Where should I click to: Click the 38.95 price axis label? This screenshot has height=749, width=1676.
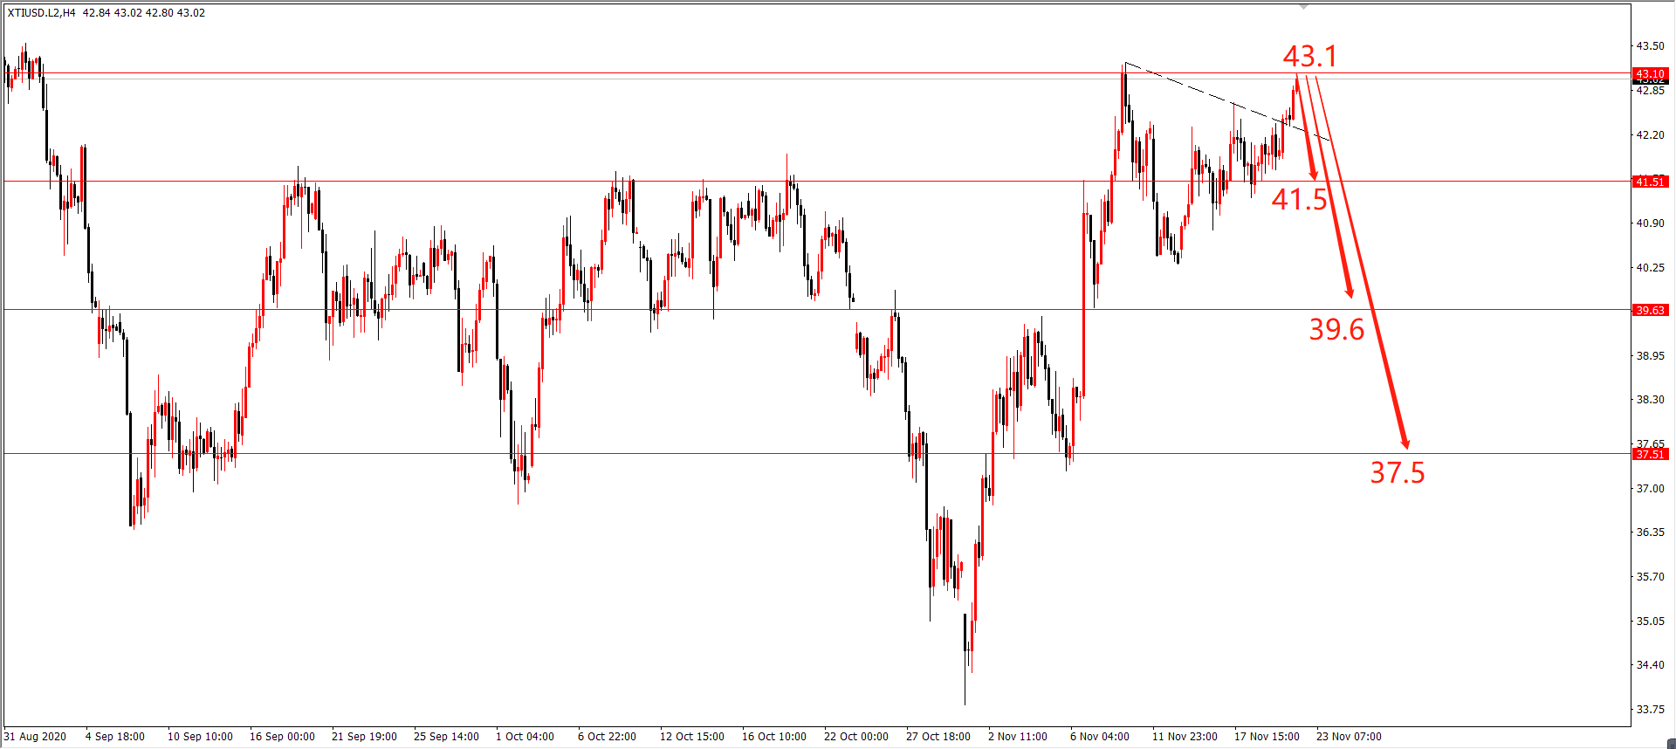pyautogui.click(x=1650, y=356)
